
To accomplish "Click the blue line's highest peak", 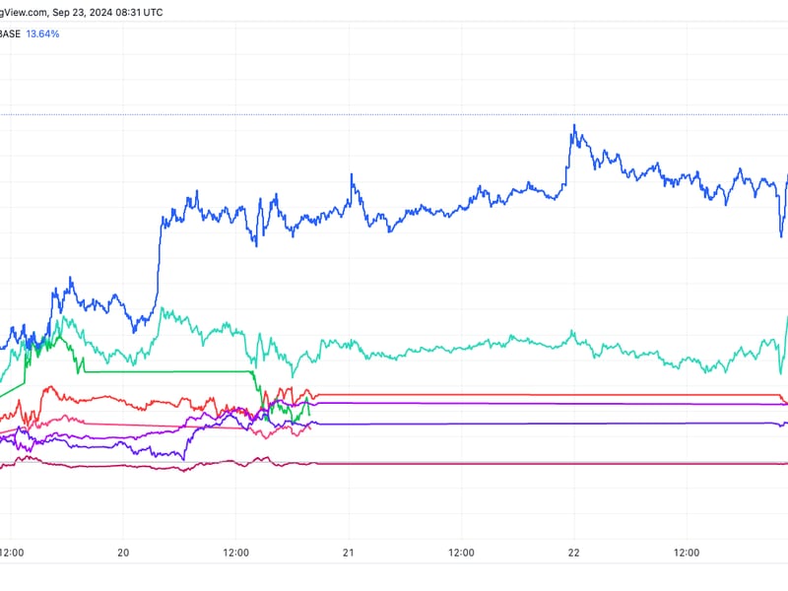I will coord(573,125).
